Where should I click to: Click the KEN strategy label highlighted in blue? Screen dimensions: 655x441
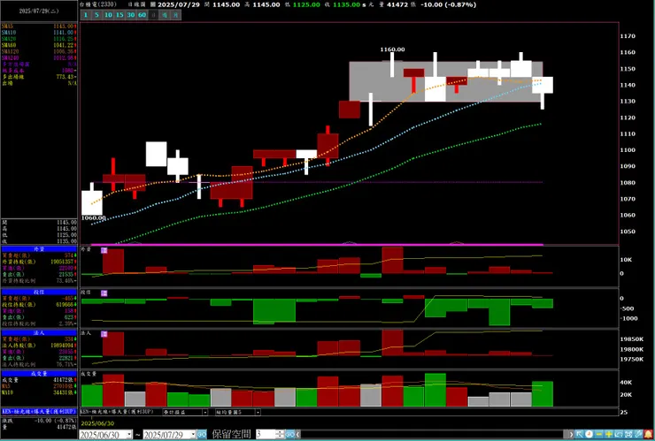click(x=39, y=411)
